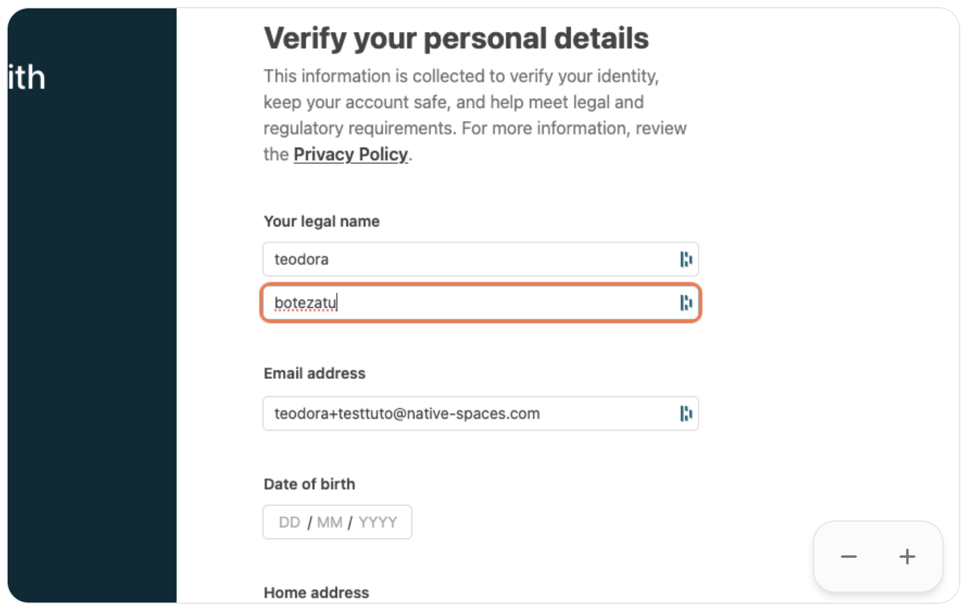
Task: Focus the first name field containing teodora
Action: (467, 259)
